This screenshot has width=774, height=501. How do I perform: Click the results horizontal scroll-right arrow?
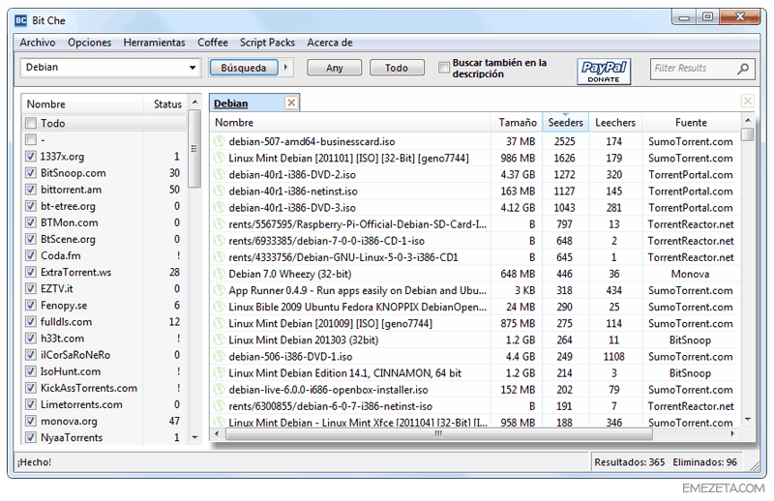[732, 434]
